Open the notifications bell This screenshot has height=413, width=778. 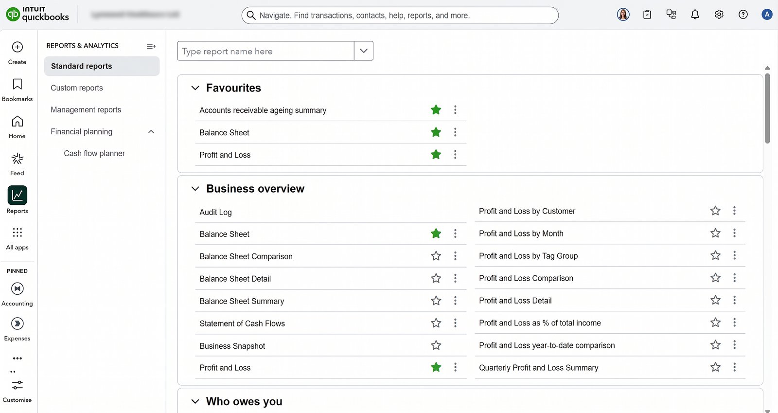[695, 15]
